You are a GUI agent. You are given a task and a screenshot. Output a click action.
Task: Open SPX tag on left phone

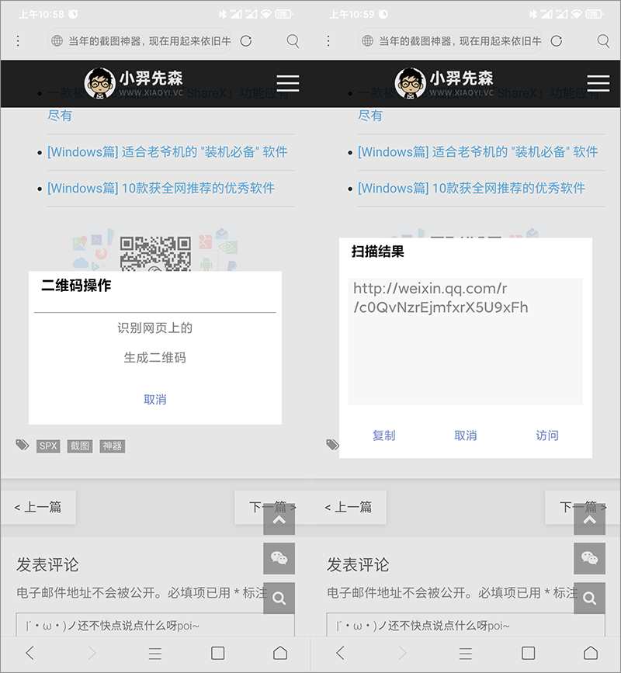point(48,446)
